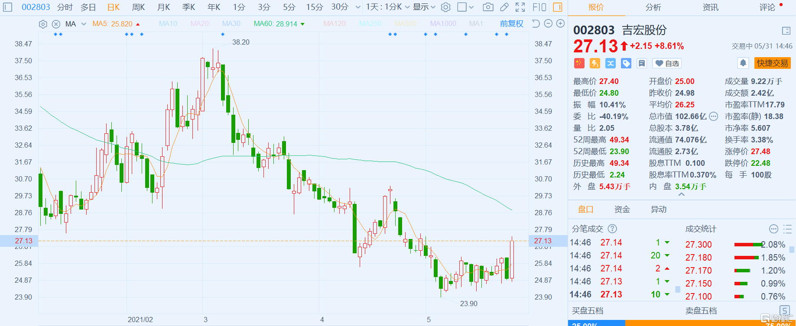Screen dimensions: 796x326
Task: Click the 002803 stock code link
Action: (x=36, y=7)
